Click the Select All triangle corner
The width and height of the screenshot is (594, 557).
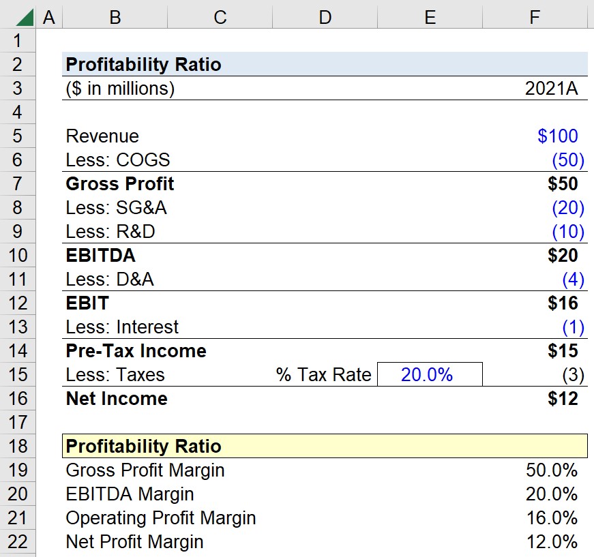pyautogui.click(x=25, y=18)
